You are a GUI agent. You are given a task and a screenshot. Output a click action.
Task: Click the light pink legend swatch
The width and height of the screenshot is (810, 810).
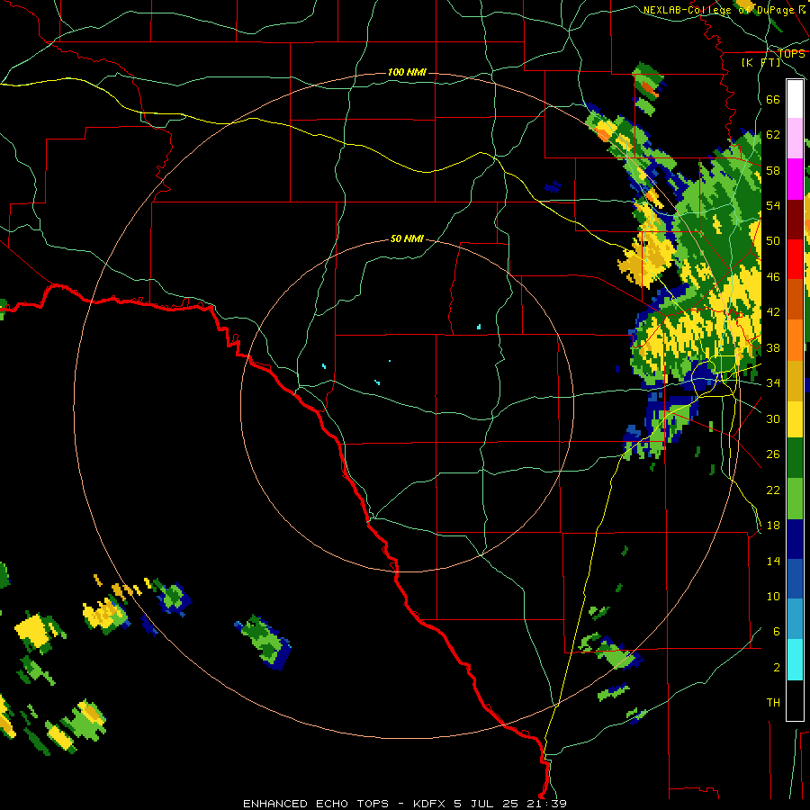795,139
